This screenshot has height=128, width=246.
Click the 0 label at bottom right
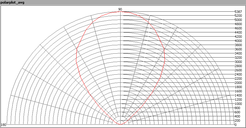pyautogui.click(x=235, y=125)
